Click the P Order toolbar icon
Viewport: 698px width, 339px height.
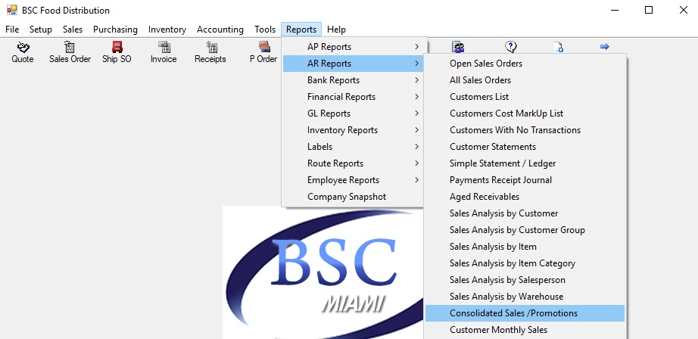(264, 47)
